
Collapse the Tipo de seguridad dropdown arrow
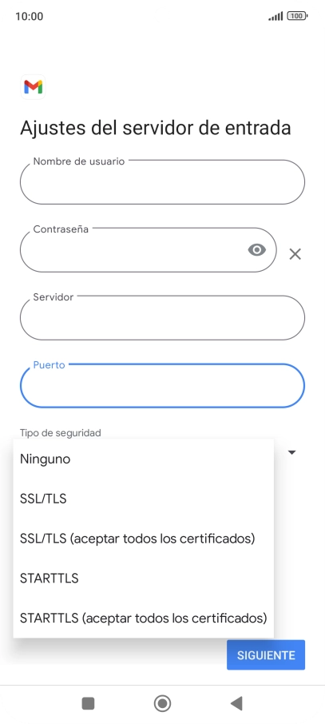coord(291,452)
